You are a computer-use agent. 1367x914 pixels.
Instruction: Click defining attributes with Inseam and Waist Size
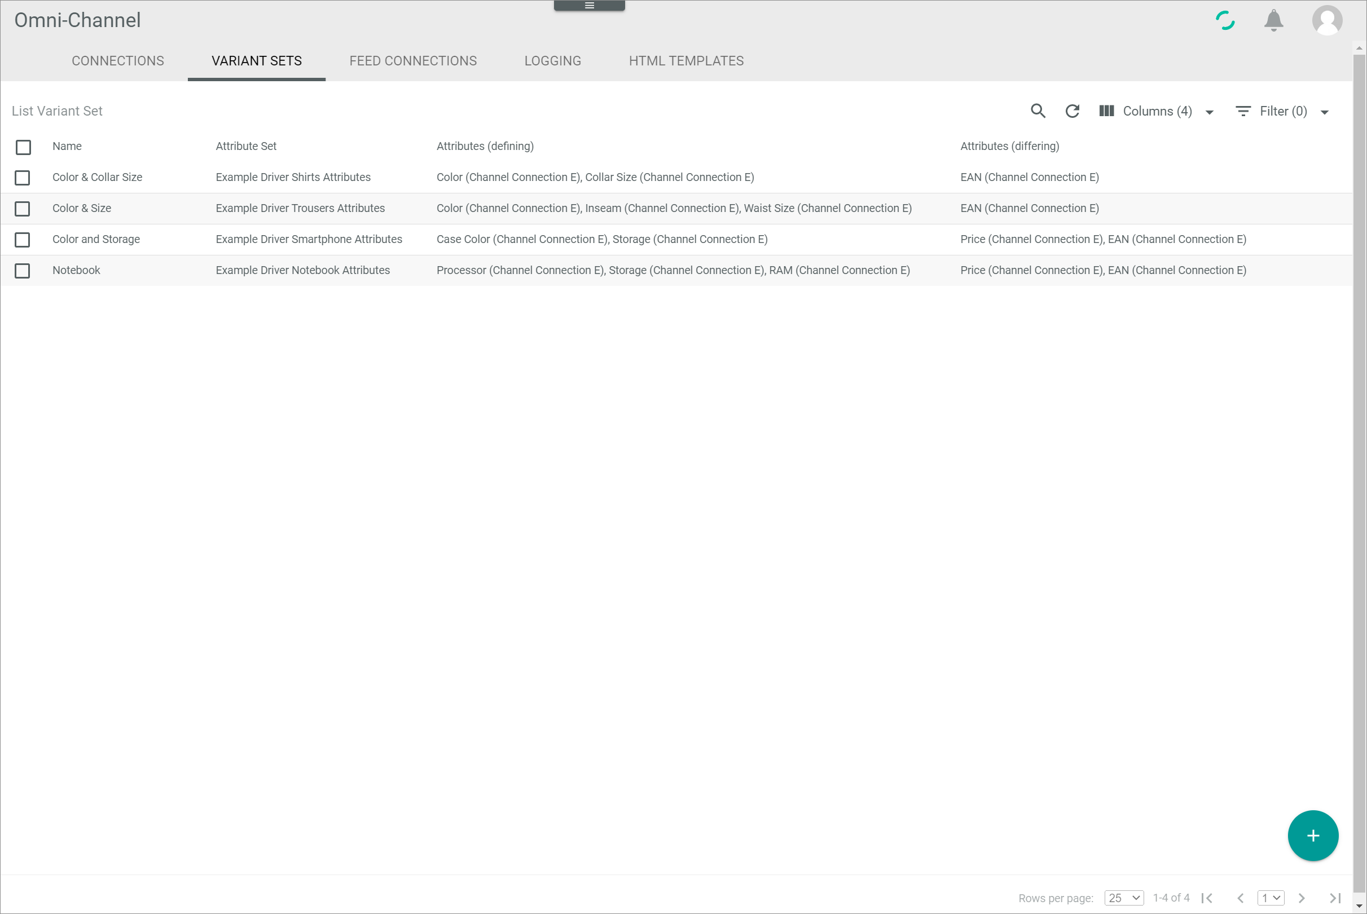click(x=674, y=208)
